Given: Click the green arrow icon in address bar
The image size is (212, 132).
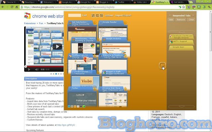Looking at the screenshot, I should tap(180, 7).
